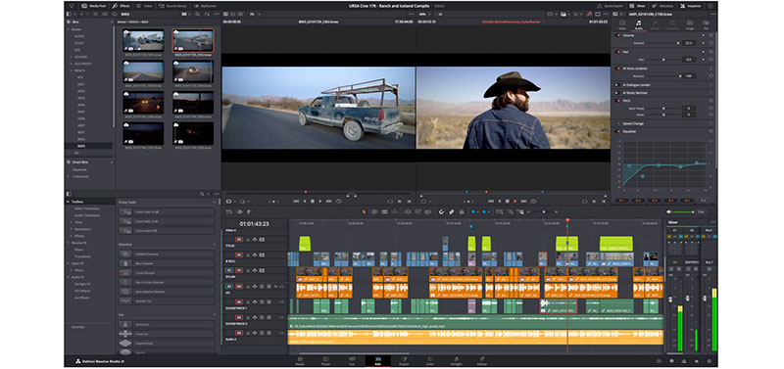Switch to the Audio inspector tab
This screenshot has height=369, width=784.
point(638,25)
